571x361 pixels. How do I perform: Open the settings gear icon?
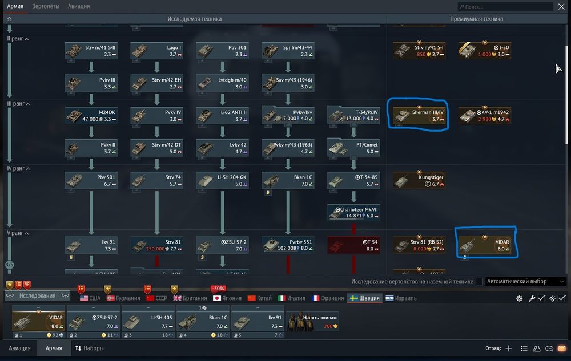click(519, 298)
